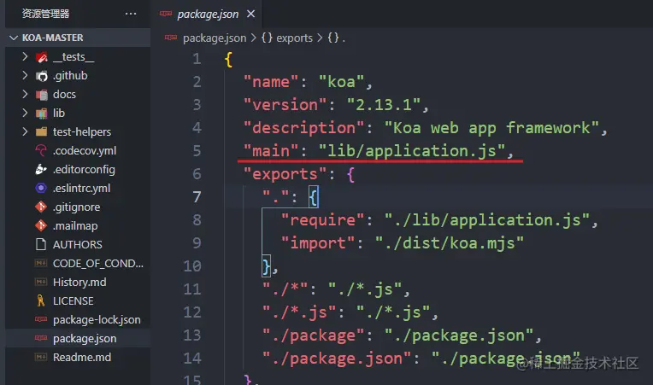
Task: Click the .eslintrc.yml ESLint icon
Action: click(x=41, y=188)
